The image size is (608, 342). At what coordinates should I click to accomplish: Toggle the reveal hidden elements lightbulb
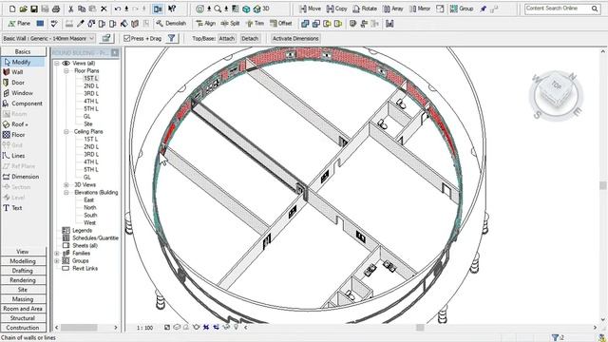click(237, 327)
